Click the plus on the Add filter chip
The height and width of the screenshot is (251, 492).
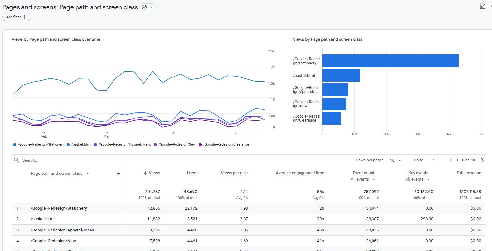[25, 17]
